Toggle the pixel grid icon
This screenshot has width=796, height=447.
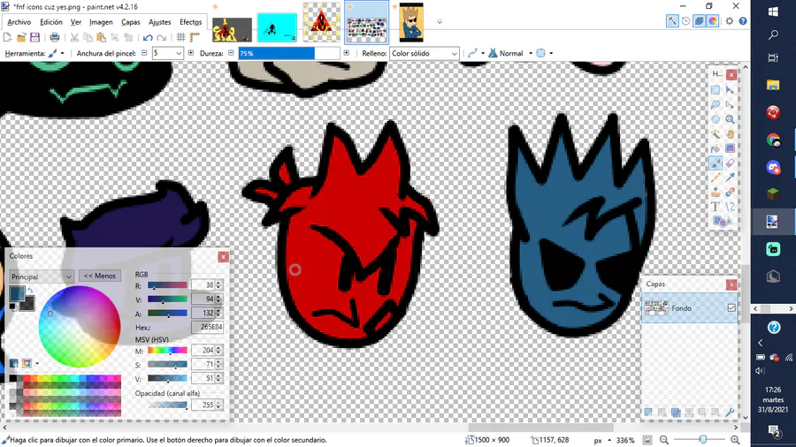click(x=180, y=37)
